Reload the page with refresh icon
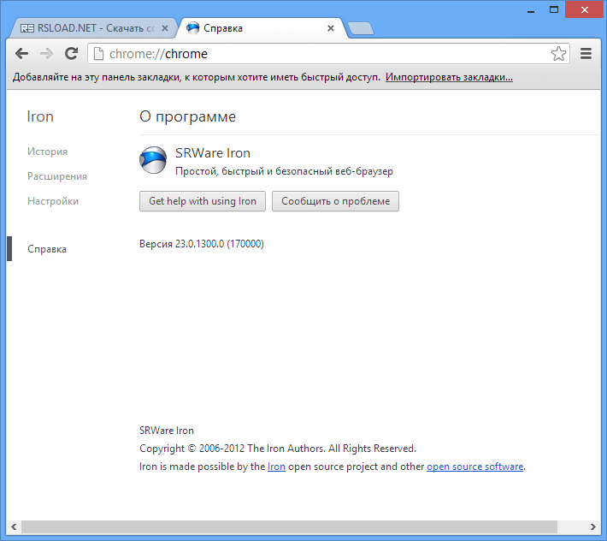This screenshot has height=541, width=607. pos(71,53)
